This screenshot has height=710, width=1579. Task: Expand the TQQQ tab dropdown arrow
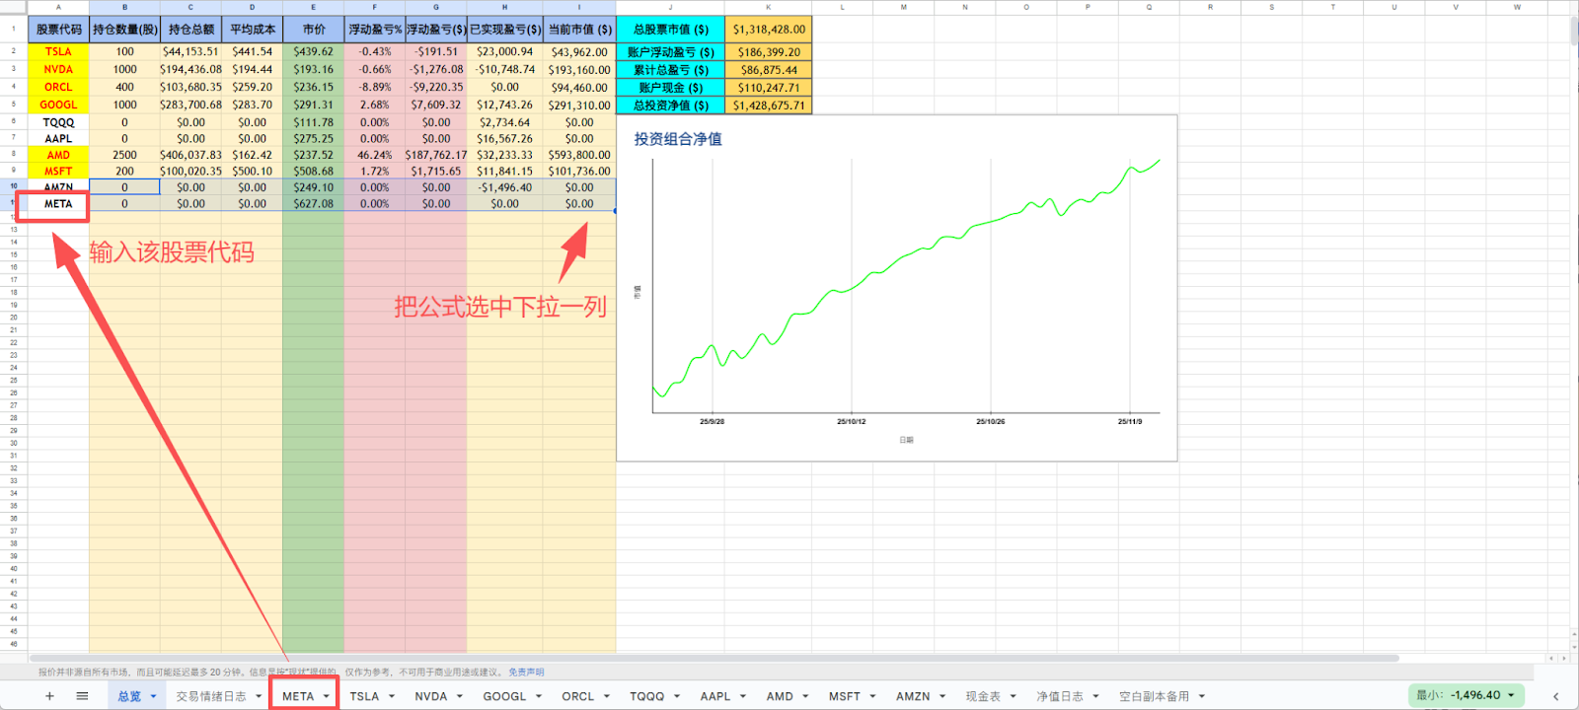pos(677,696)
